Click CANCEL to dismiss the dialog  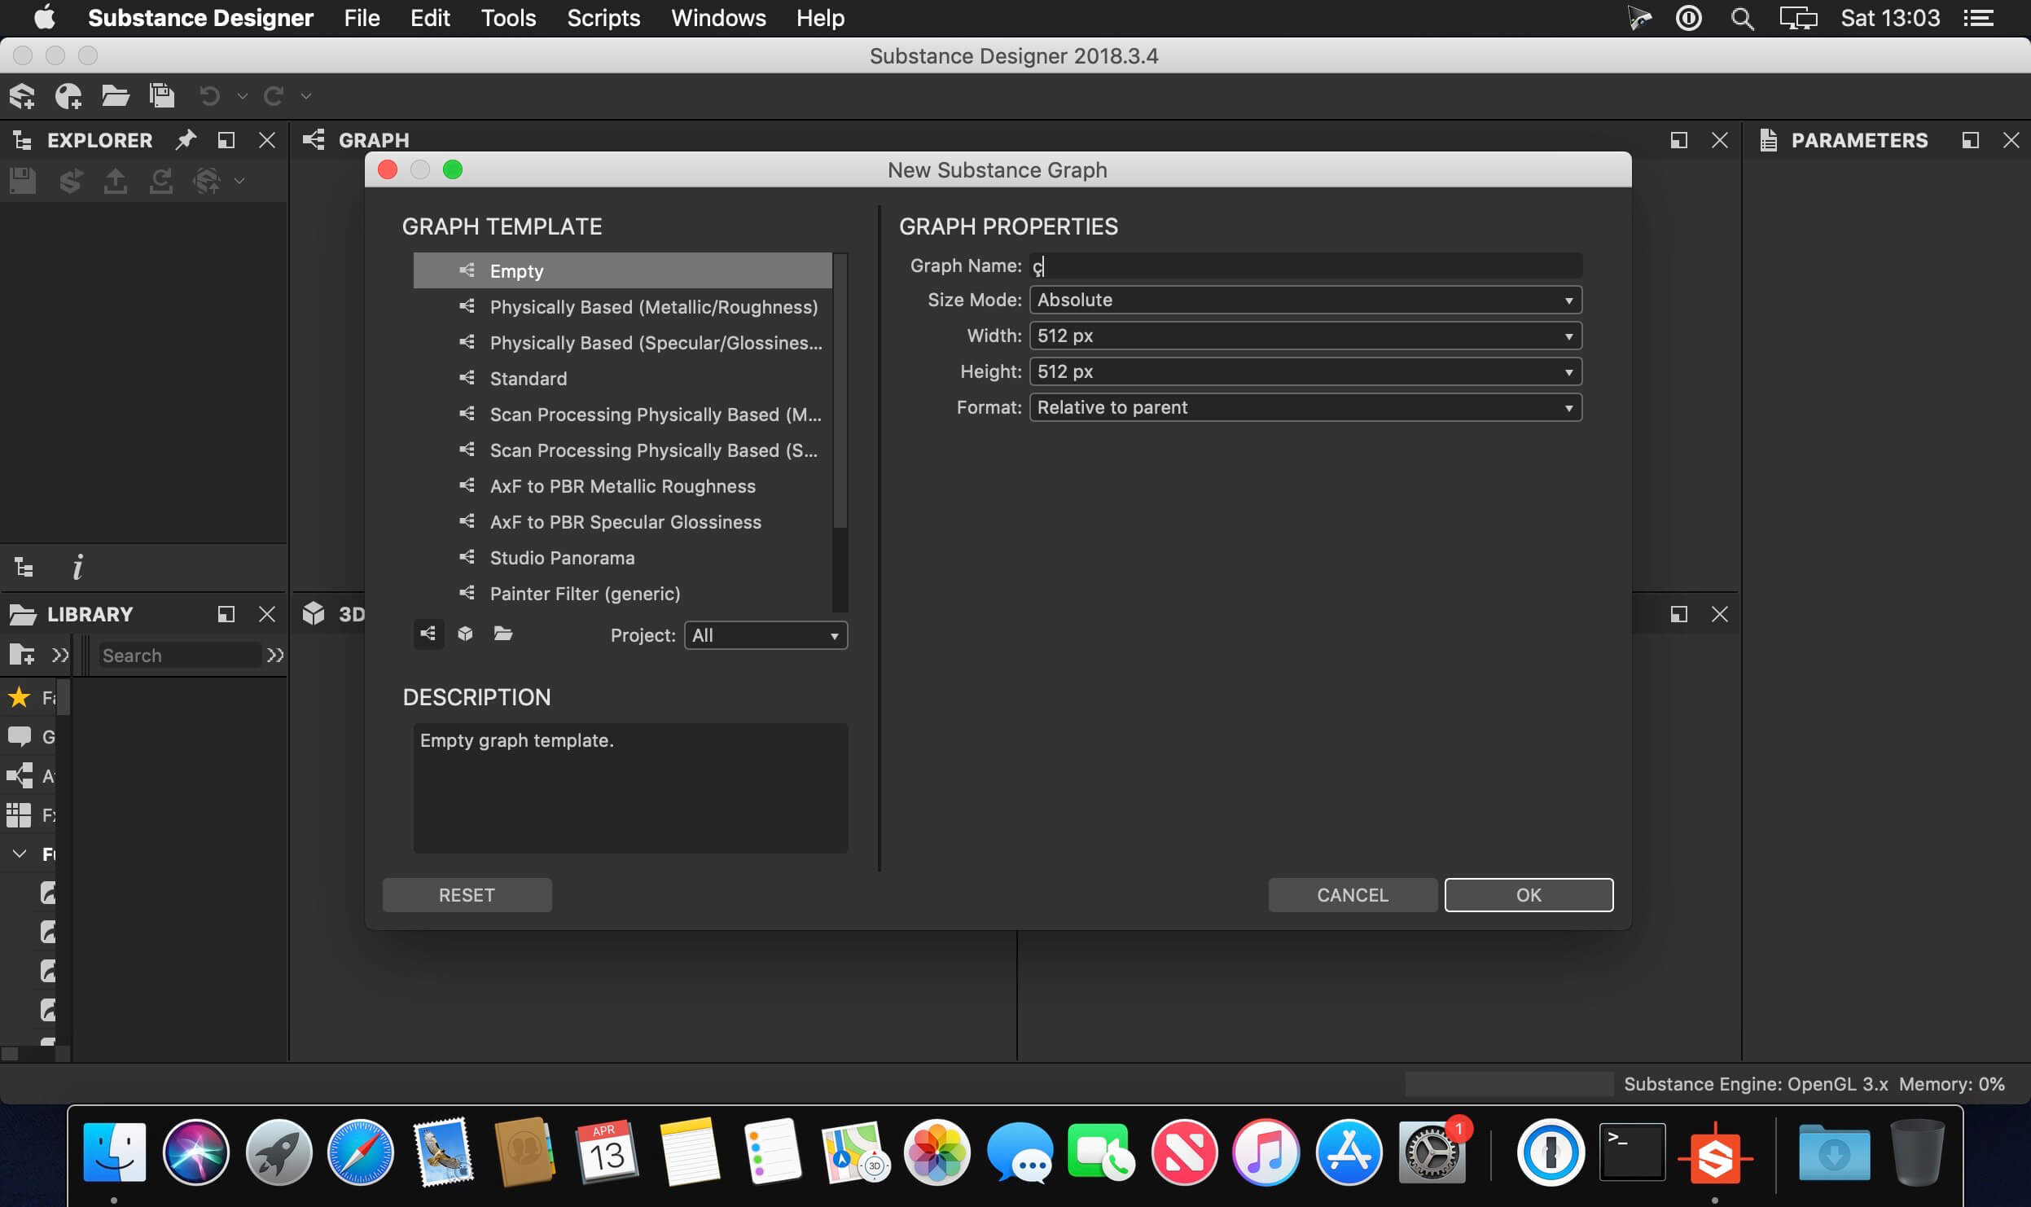coord(1353,895)
